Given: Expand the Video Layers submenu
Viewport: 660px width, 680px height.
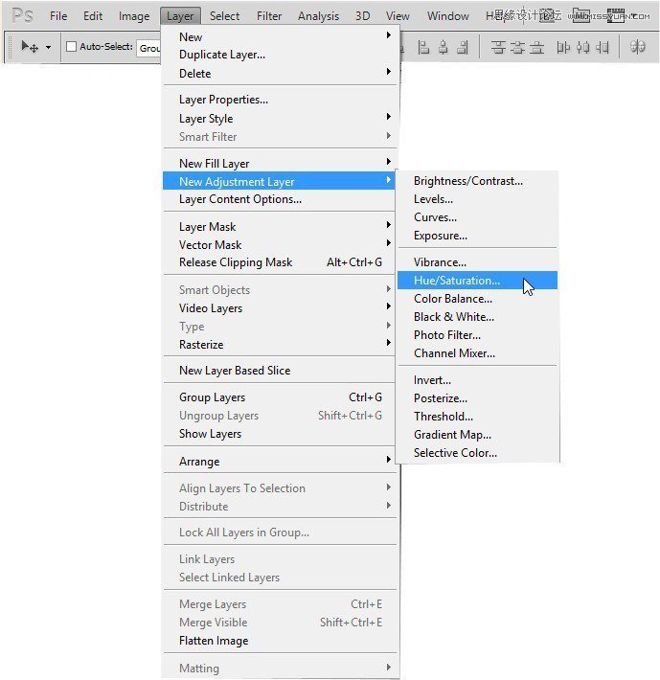Looking at the screenshot, I should tap(389, 306).
